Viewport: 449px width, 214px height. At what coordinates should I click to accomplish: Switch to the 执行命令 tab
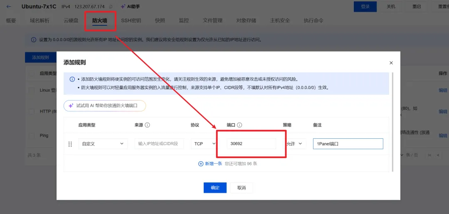pyautogui.click(x=313, y=21)
